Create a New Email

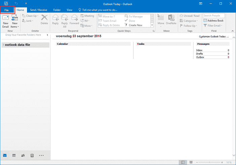pyautogui.click(x=6, y=21)
